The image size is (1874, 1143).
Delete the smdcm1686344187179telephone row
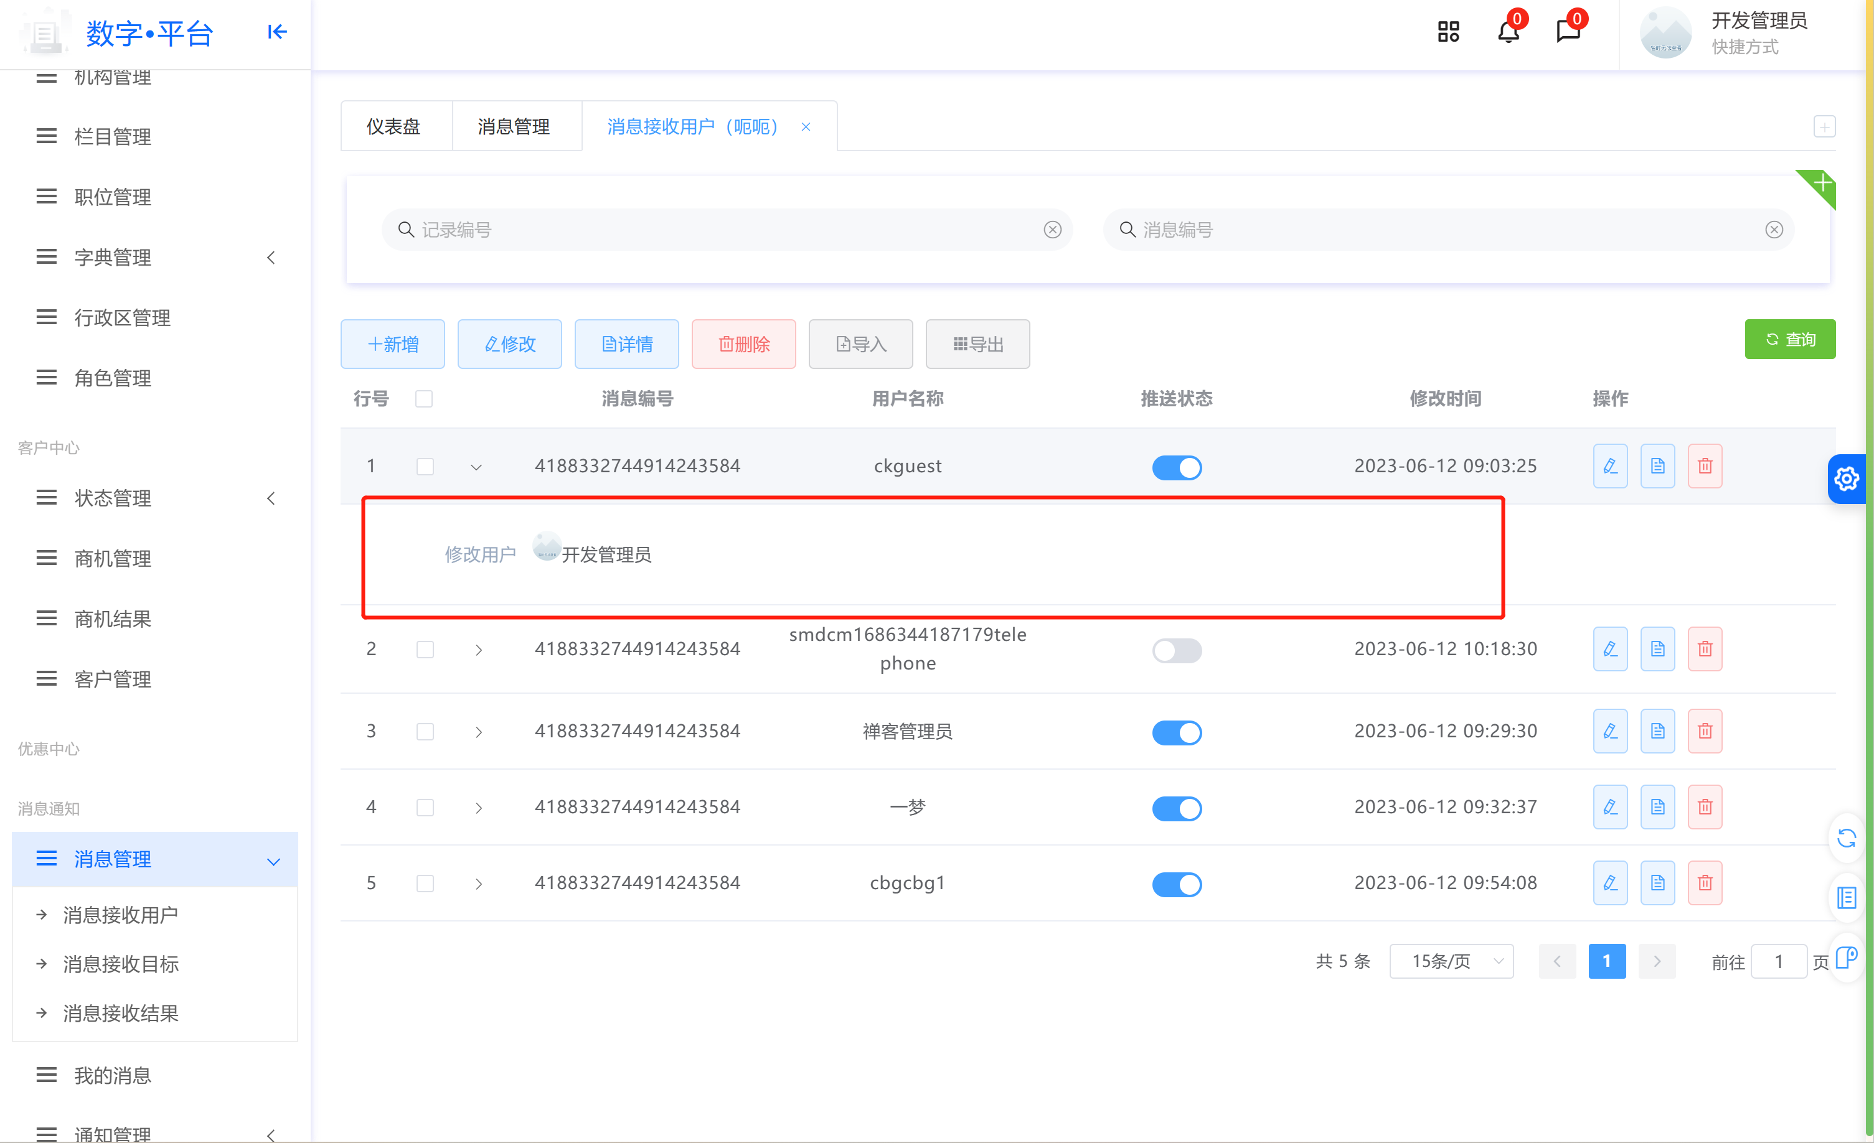tap(1705, 649)
